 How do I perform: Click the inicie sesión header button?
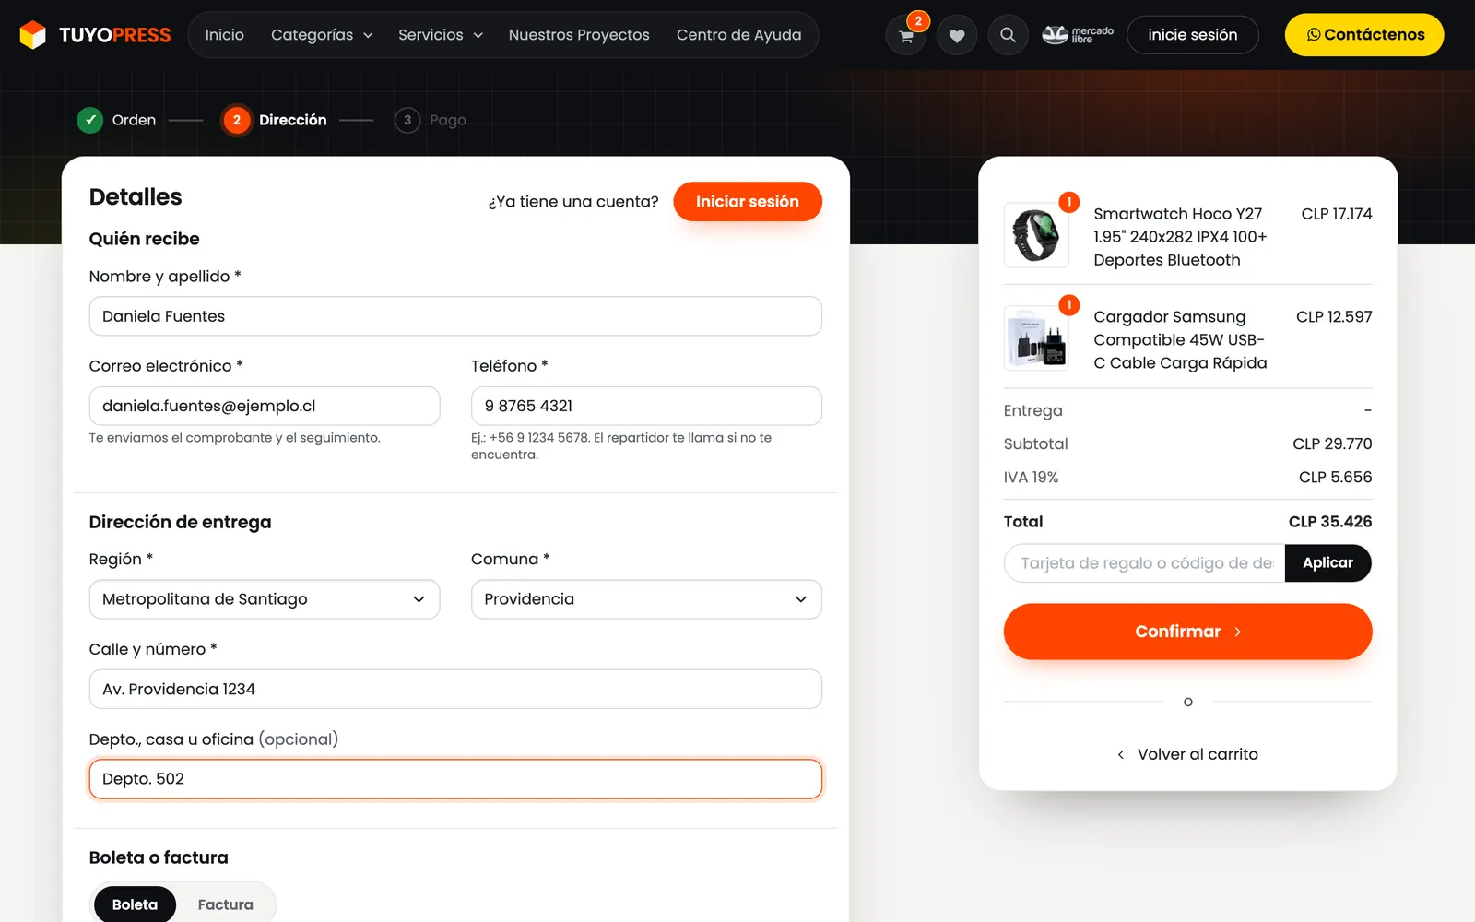[x=1192, y=35]
